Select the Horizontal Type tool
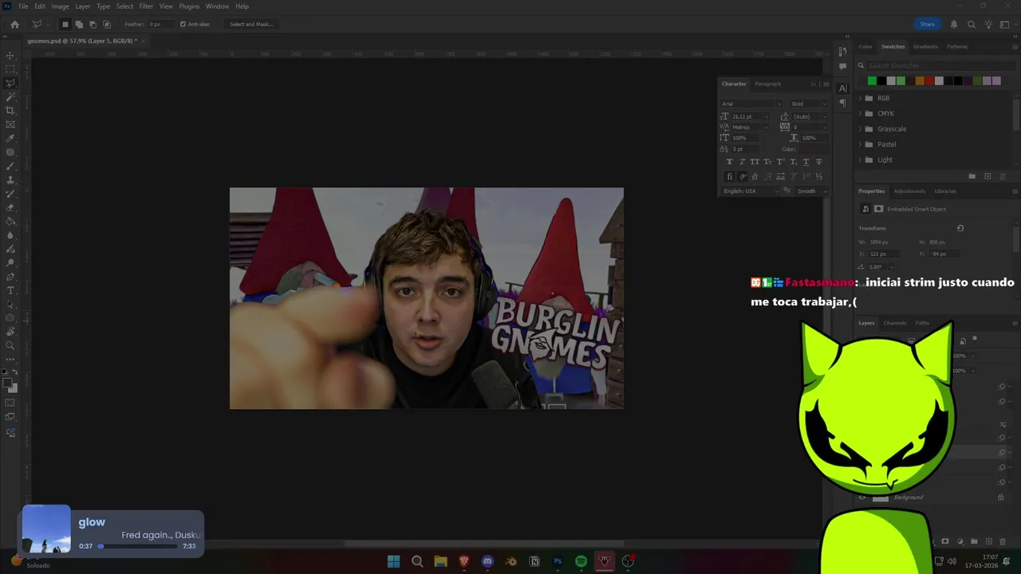Image resolution: width=1021 pixels, height=574 pixels. point(10,290)
